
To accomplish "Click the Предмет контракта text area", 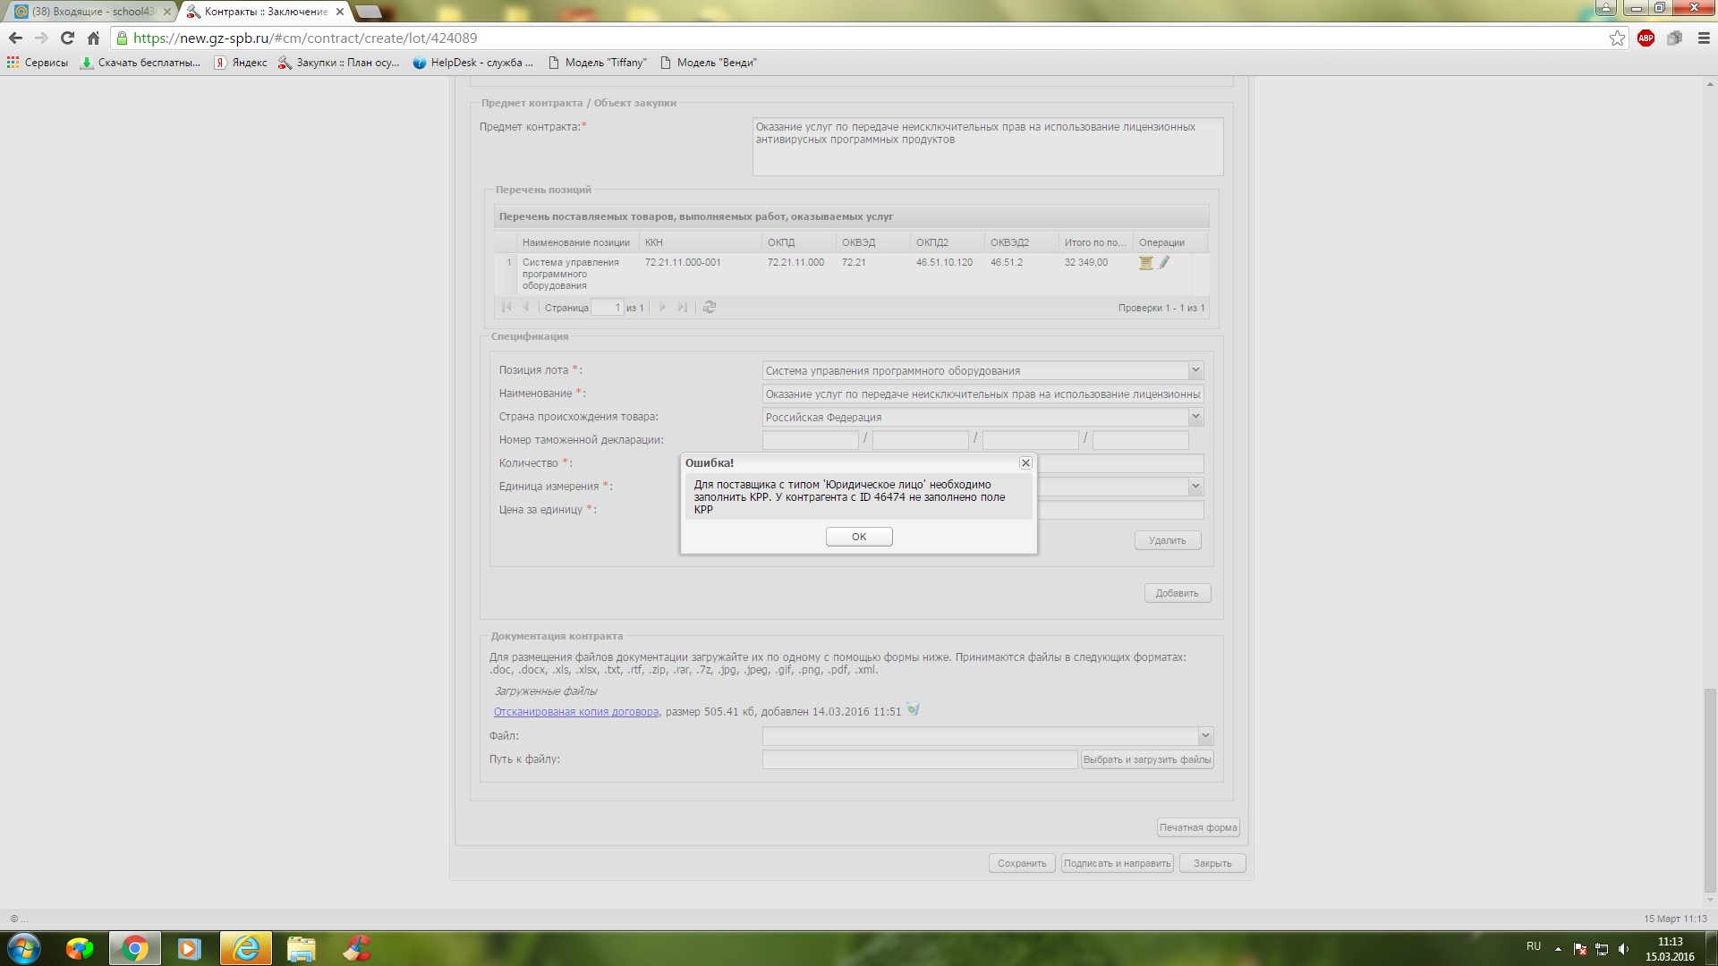I will pos(988,147).
